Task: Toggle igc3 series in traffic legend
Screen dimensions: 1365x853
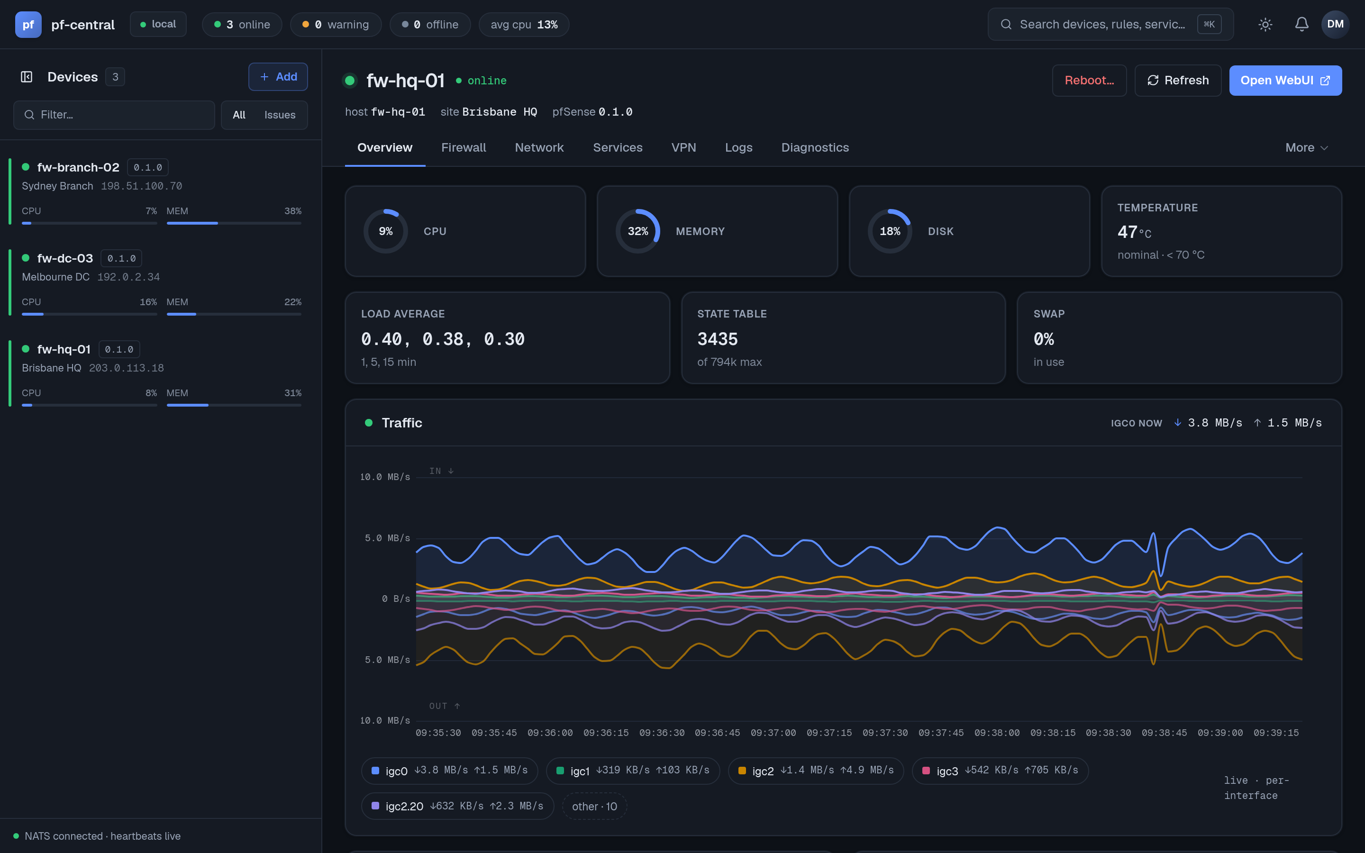Action: (x=1000, y=771)
